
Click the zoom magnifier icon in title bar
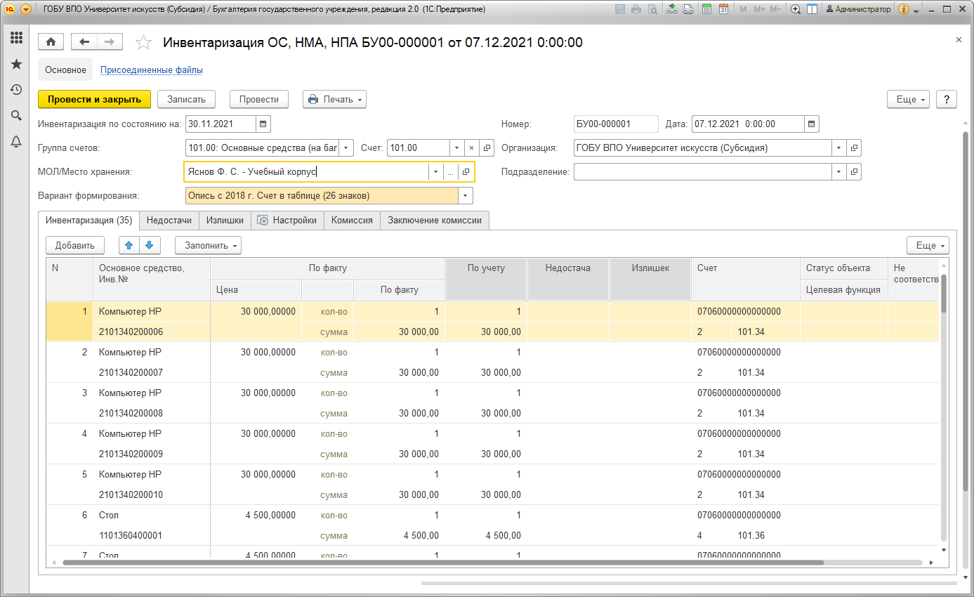tap(796, 9)
